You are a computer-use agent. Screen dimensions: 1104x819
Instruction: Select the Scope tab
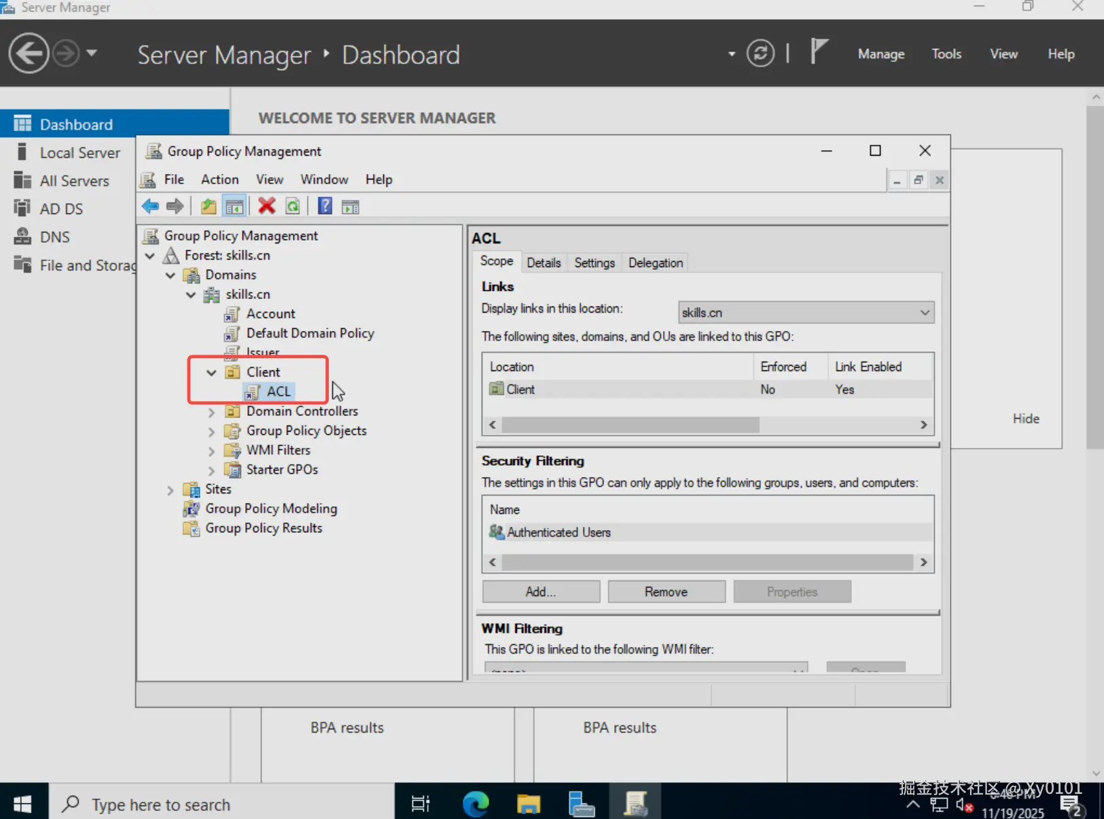497,261
